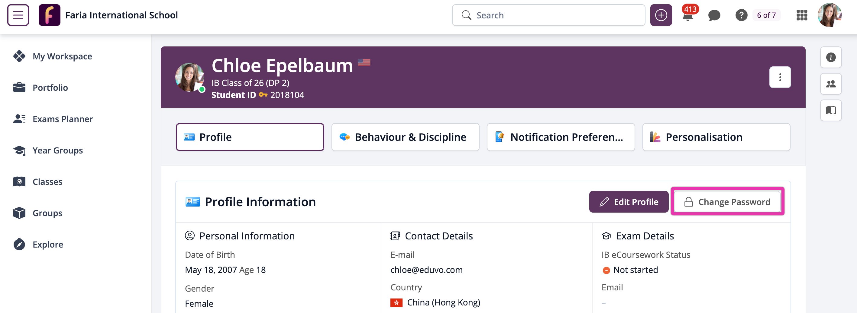This screenshot has width=857, height=313.
Task: Open the notifications bell icon
Action: 687,16
